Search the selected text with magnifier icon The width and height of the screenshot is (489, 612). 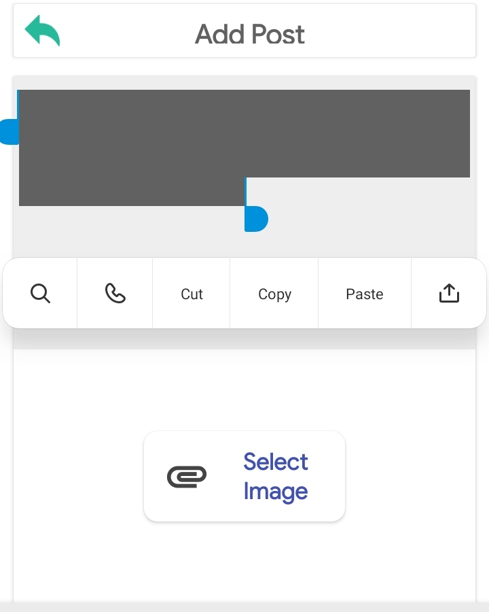[x=41, y=294]
